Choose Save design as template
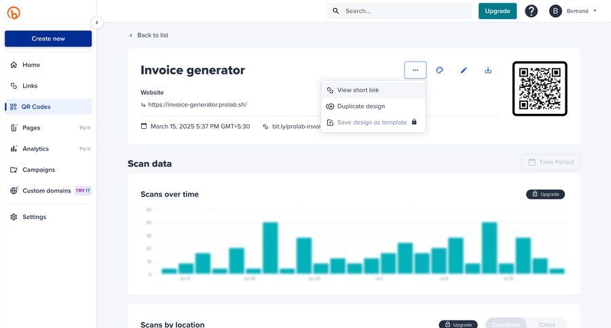 (x=373, y=122)
